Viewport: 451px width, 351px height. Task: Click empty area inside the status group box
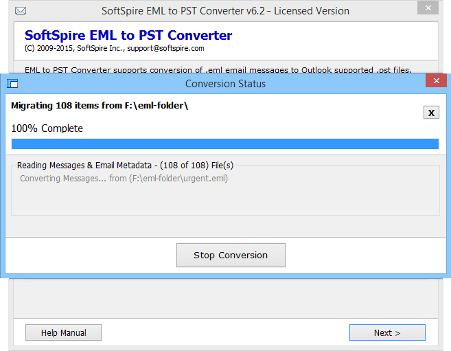point(225,200)
